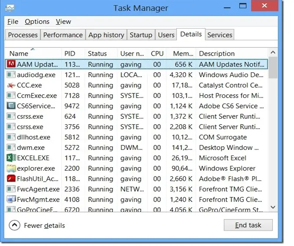Viewport: 294px width, 246px height.
Task: Collapse view with Fewer details arrow
Action: pyautogui.click(x=14, y=225)
